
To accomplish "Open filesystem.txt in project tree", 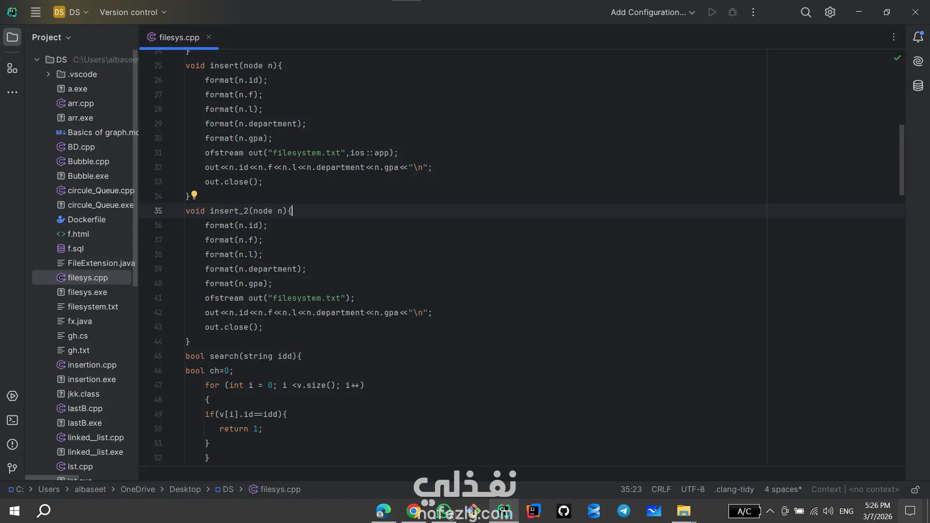I will pos(93,307).
